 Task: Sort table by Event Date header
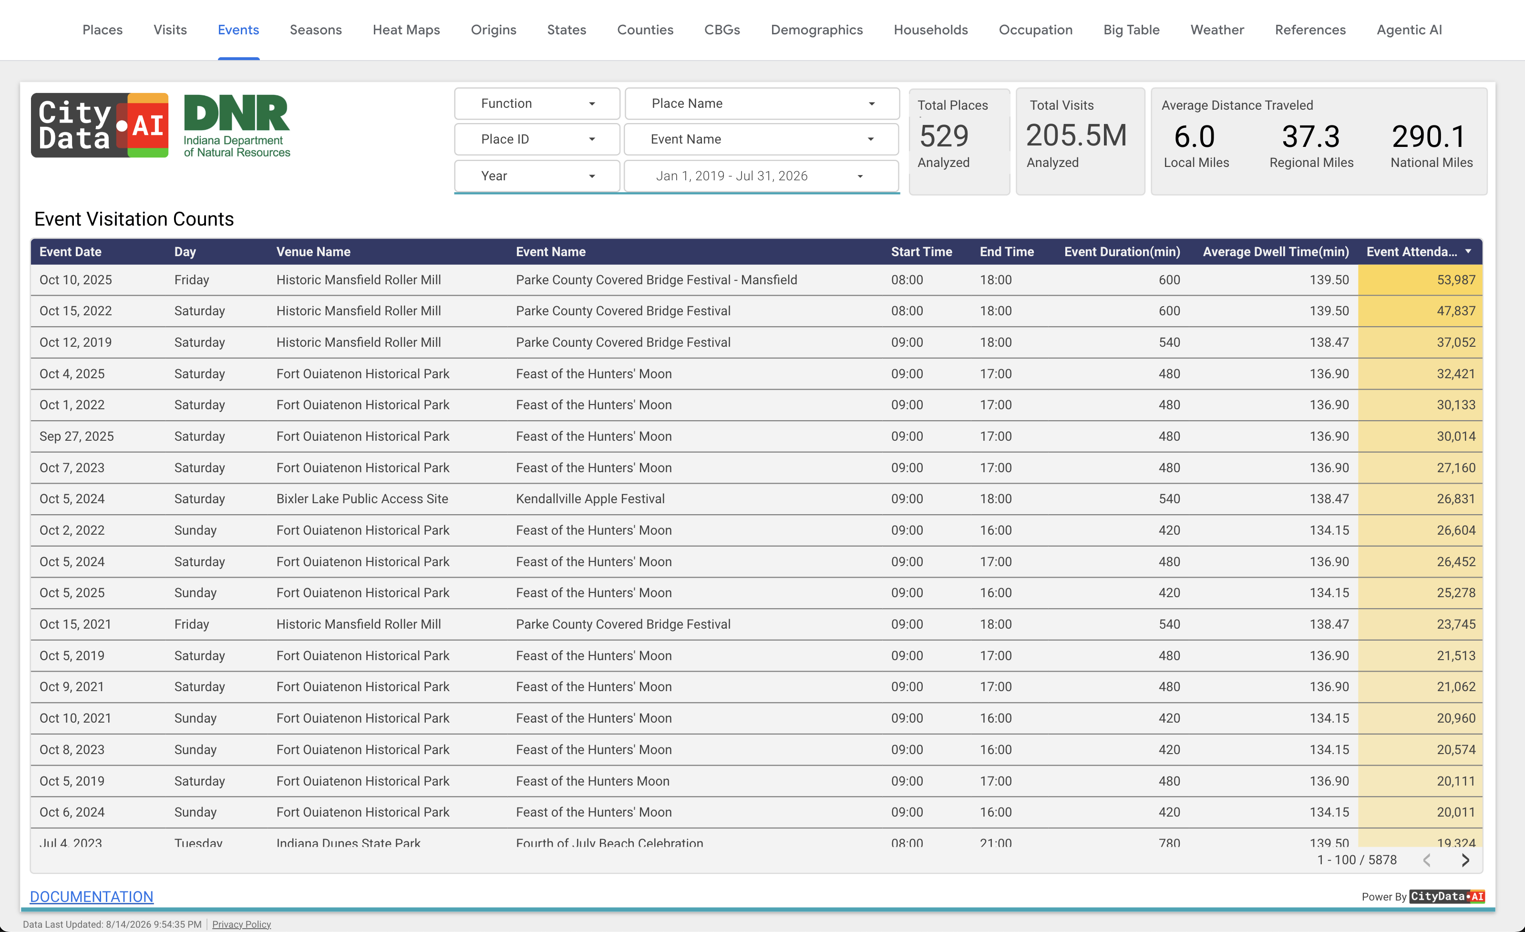pyautogui.click(x=71, y=251)
